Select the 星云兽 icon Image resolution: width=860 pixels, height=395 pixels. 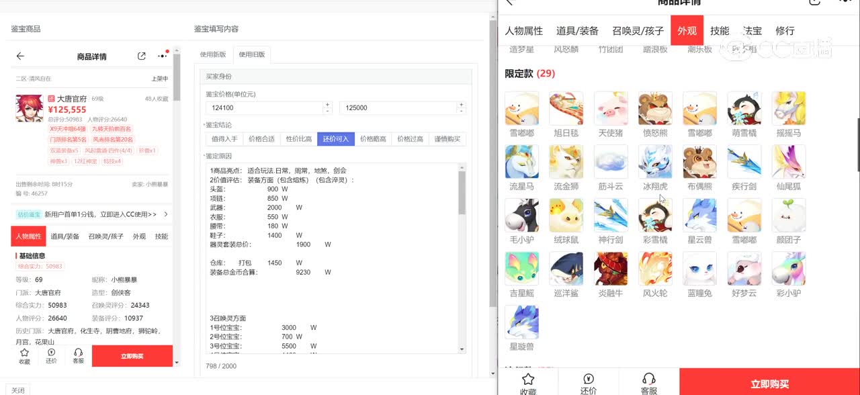point(699,215)
